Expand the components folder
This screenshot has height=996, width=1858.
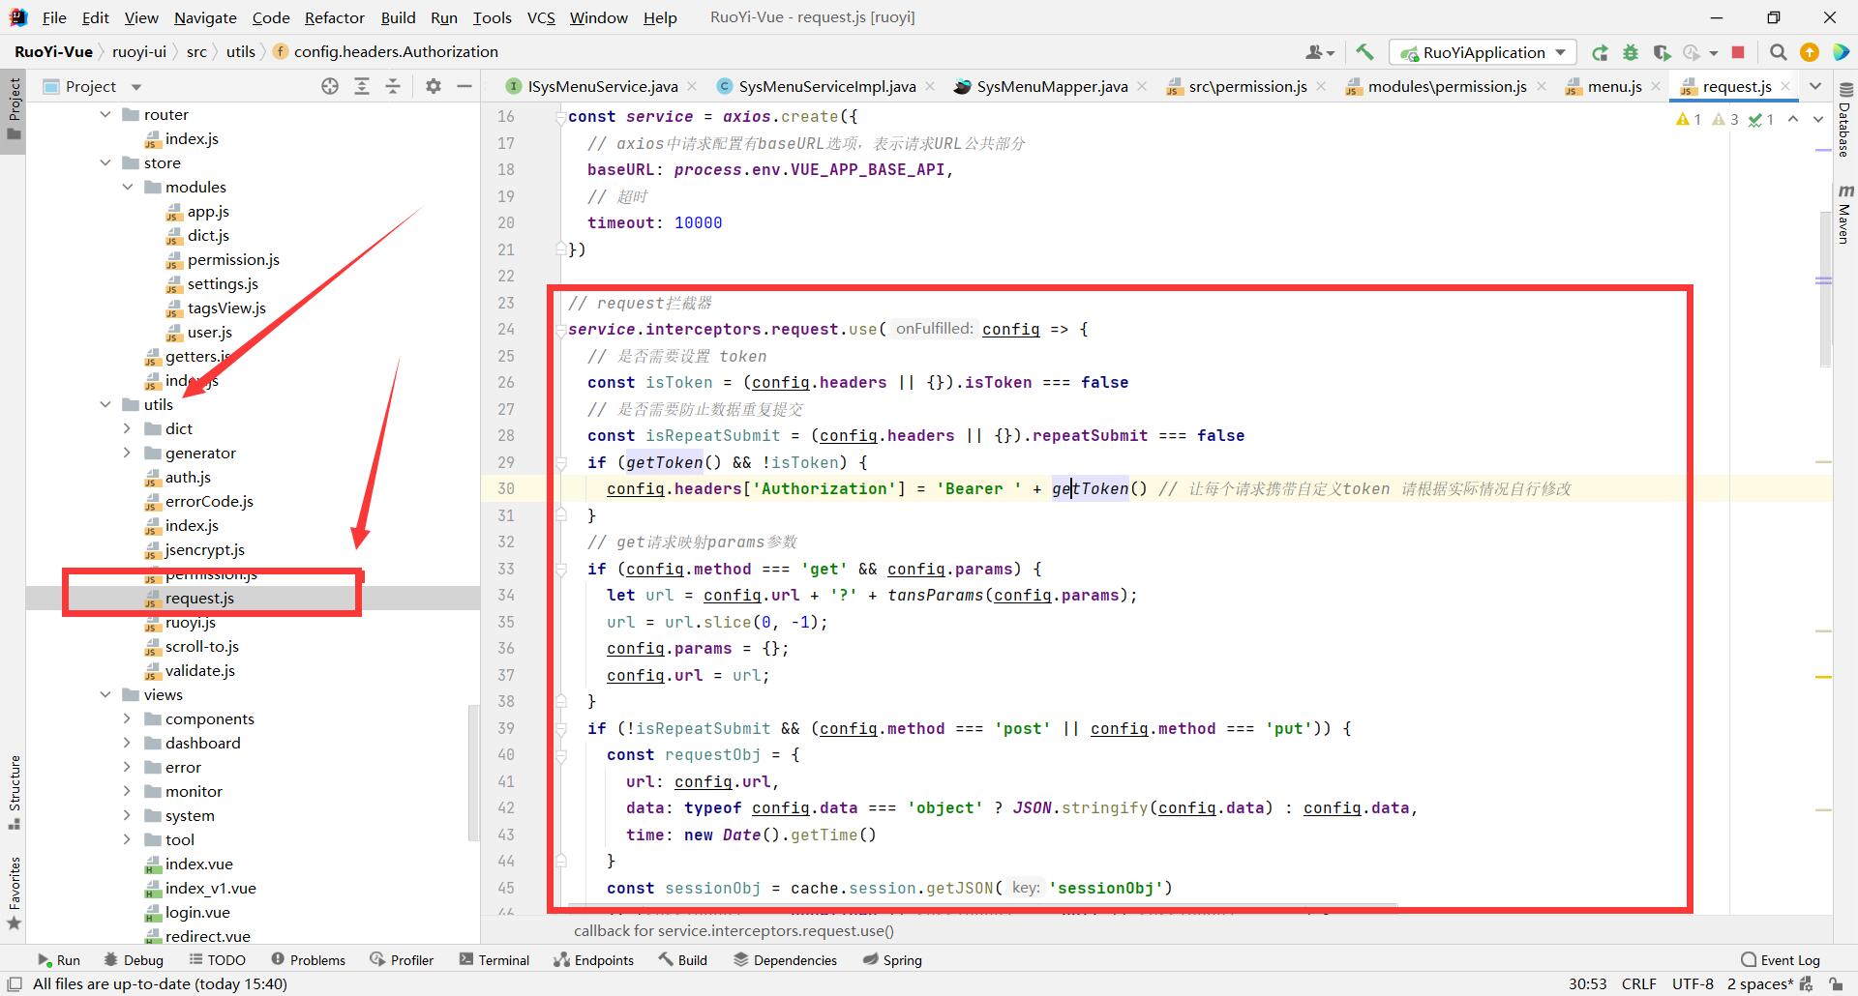[x=128, y=718]
